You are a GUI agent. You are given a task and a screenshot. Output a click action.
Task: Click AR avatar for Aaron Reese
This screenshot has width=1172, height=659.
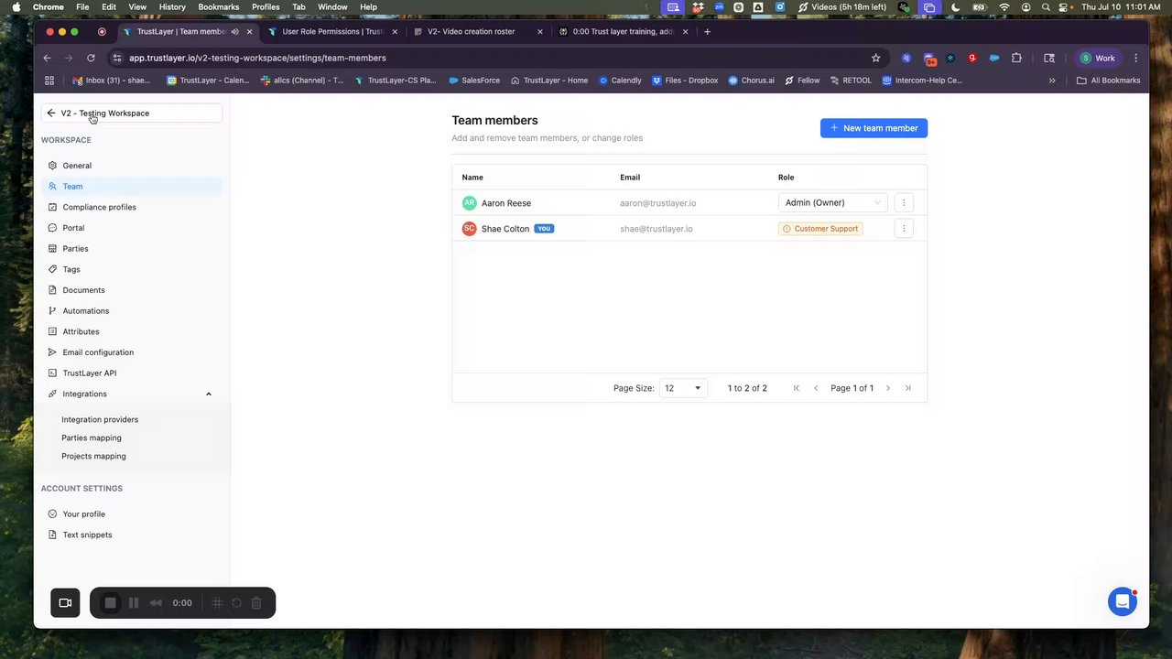pyautogui.click(x=470, y=203)
